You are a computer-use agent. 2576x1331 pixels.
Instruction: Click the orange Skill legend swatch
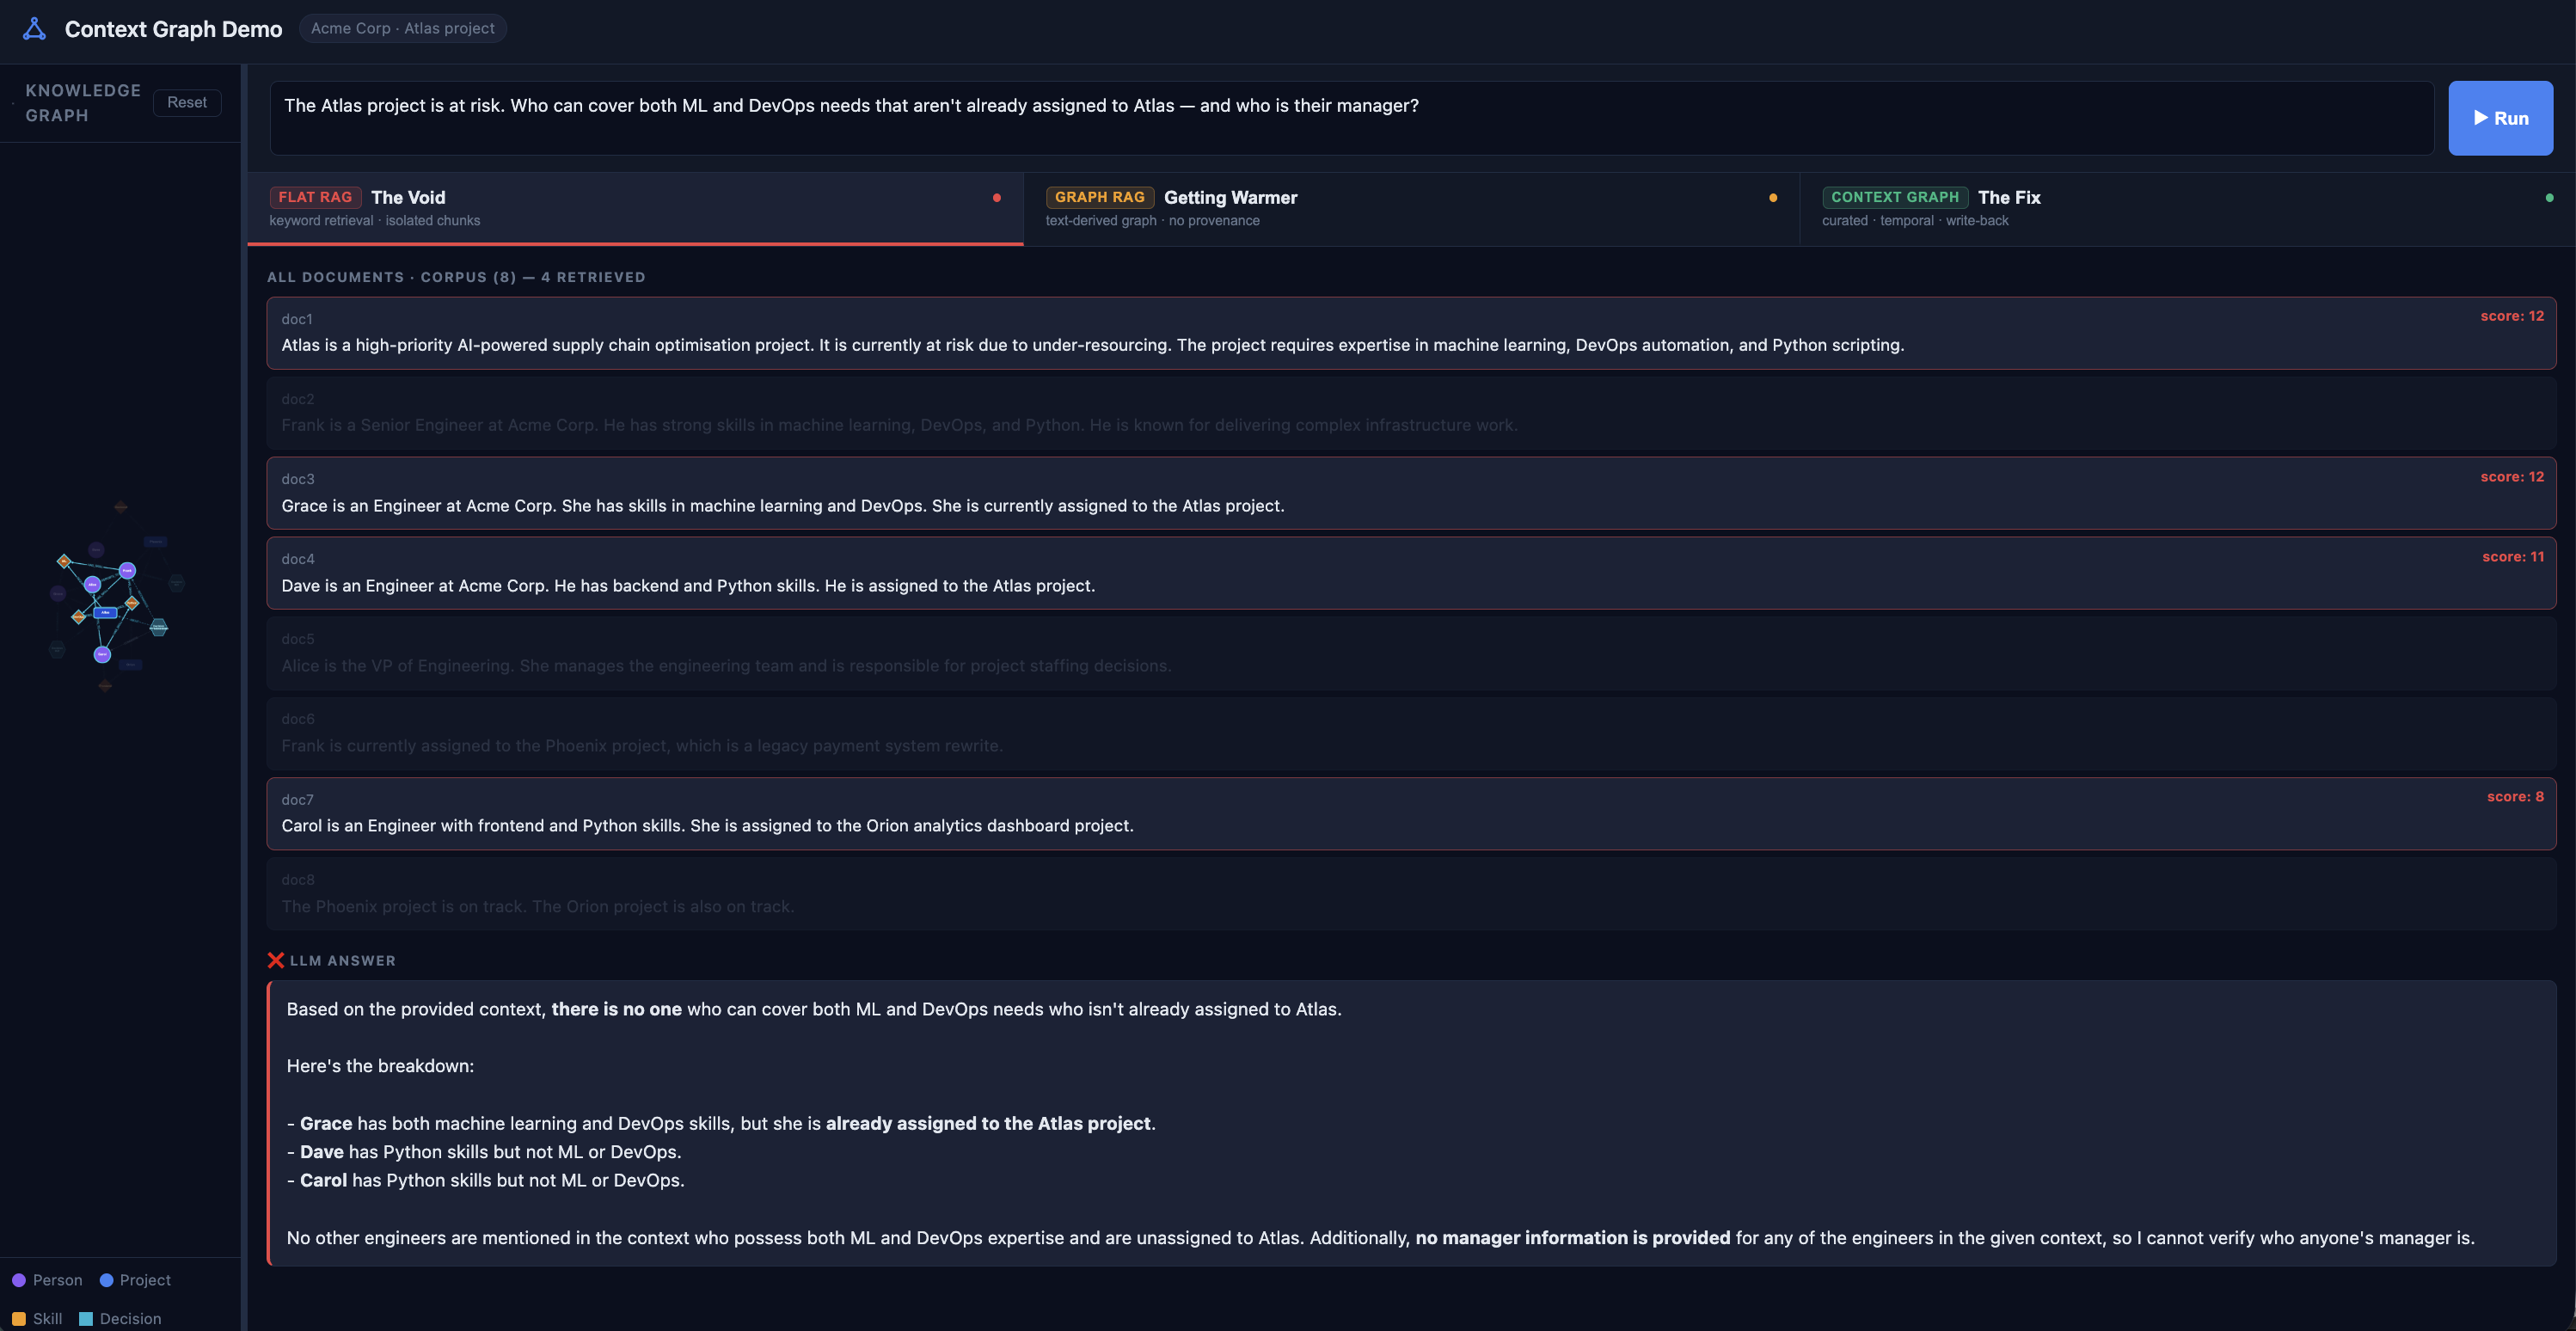click(x=19, y=1319)
